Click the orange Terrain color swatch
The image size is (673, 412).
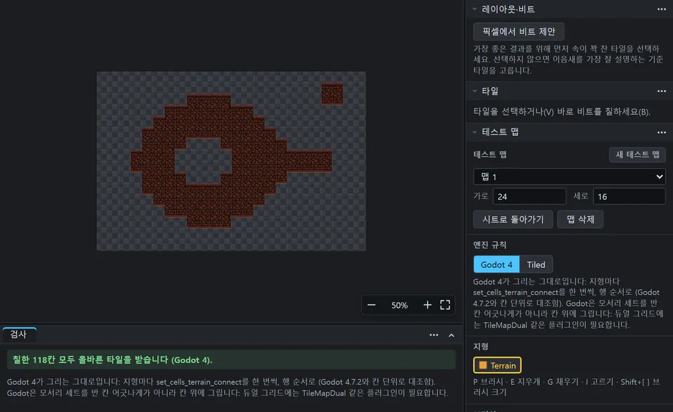(483, 365)
